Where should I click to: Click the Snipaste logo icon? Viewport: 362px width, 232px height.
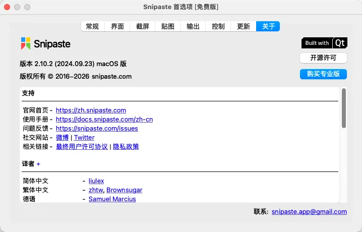(x=26, y=43)
